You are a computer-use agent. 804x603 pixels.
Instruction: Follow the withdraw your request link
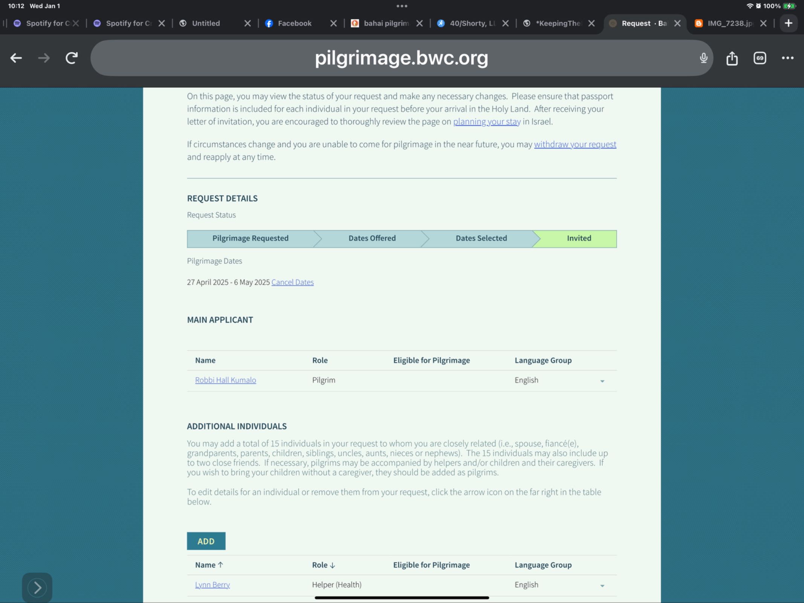575,144
